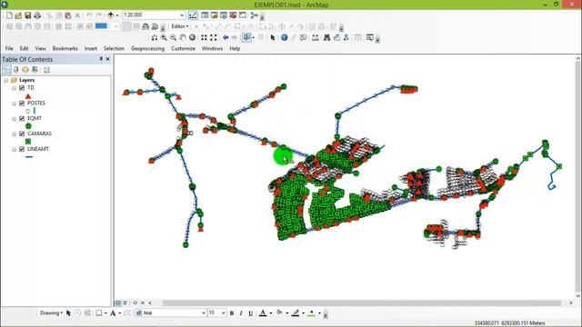Switch TOC to List By Drawing Order
582x327 pixels.
coord(6,69)
